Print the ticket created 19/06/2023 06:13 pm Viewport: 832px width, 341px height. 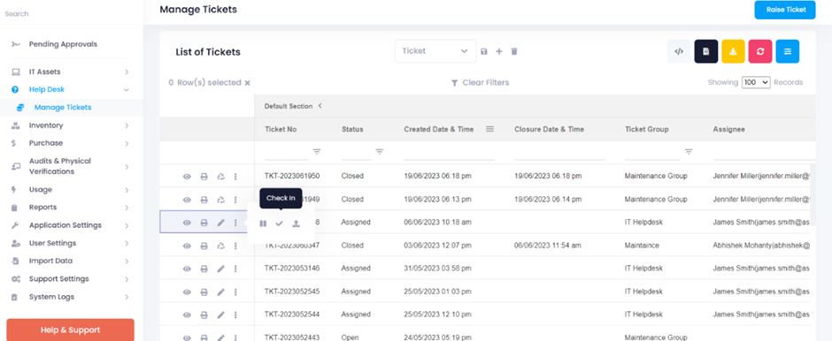coord(204,200)
